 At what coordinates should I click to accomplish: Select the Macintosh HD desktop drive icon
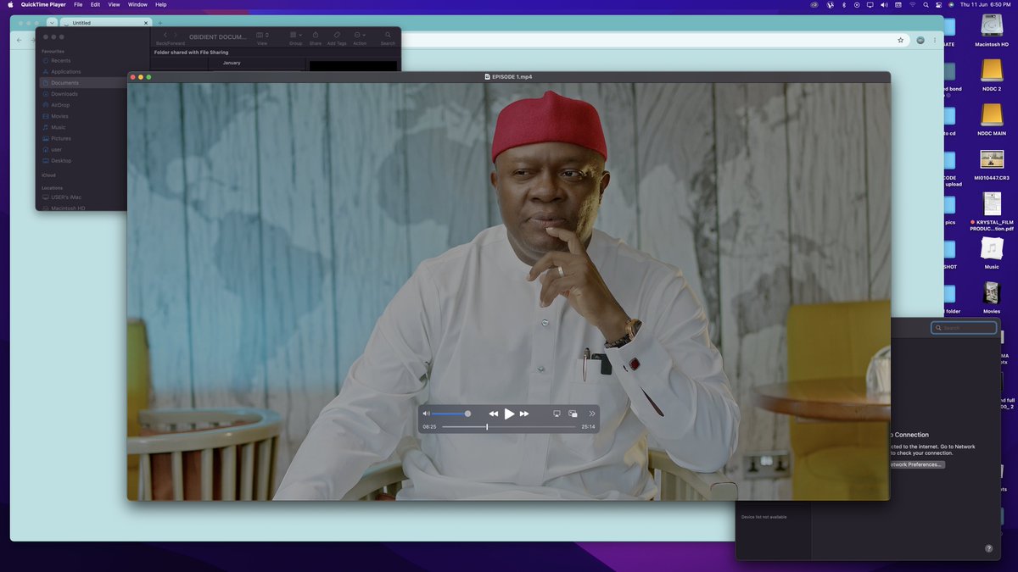pyautogui.click(x=992, y=25)
